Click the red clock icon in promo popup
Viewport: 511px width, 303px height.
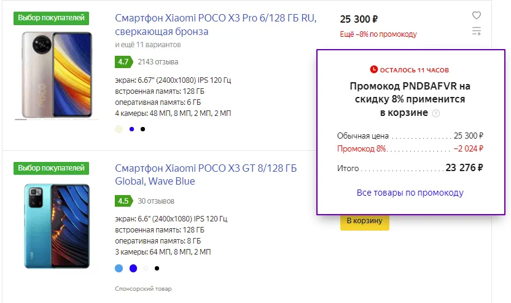pyautogui.click(x=373, y=69)
